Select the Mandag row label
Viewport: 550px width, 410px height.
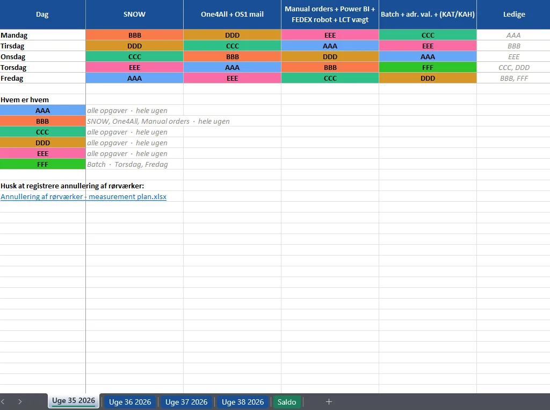pos(42,35)
